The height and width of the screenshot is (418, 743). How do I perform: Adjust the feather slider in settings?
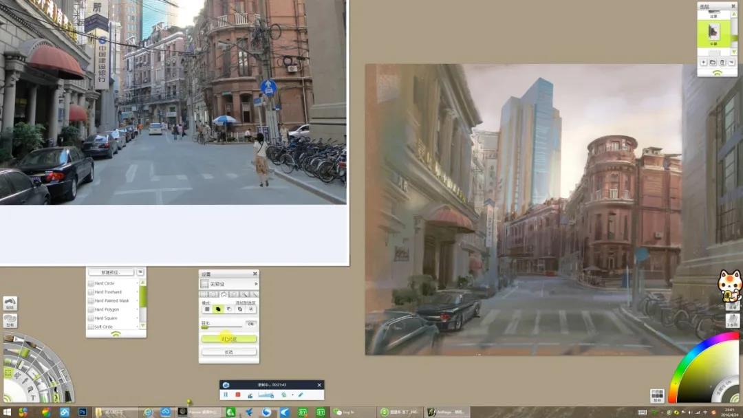pyautogui.click(x=222, y=327)
